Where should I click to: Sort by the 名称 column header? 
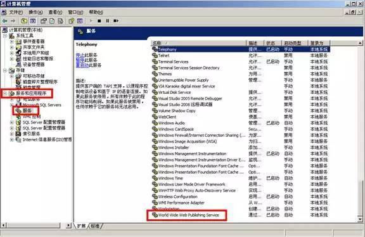tap(198, 43)
